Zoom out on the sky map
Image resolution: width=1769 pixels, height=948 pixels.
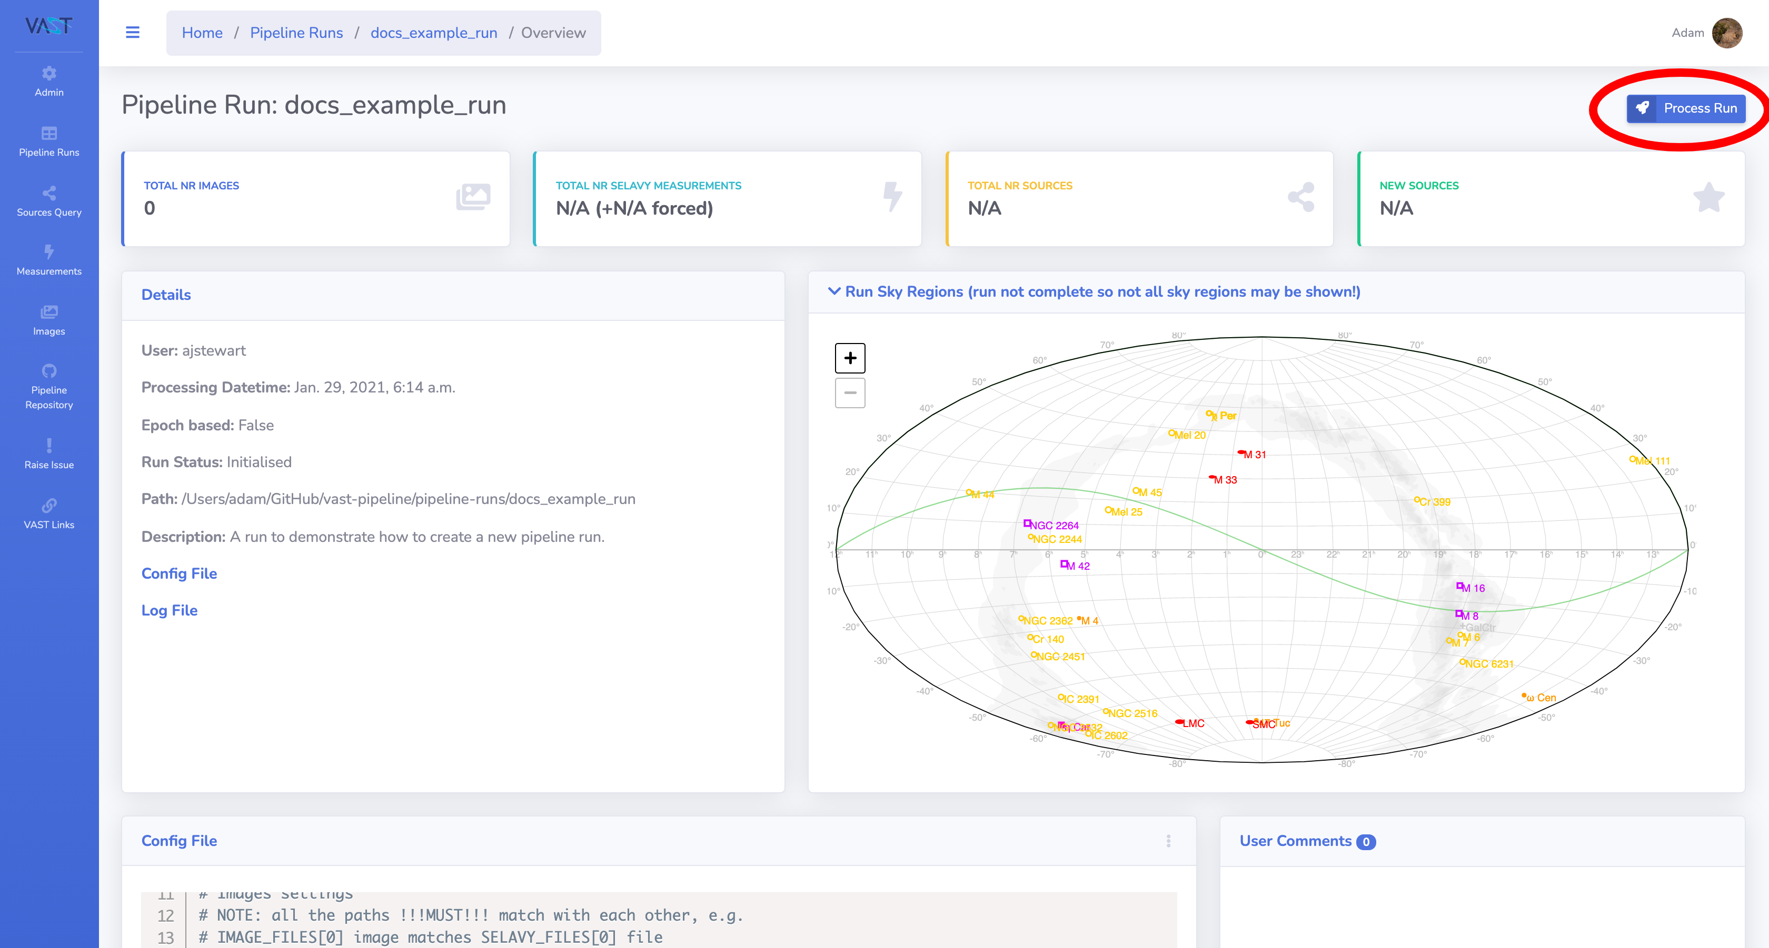coord(849,393)
